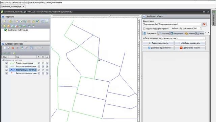Click the document count spinner arrows
This screenshot has height=122, width=216.
click(200, 28)
